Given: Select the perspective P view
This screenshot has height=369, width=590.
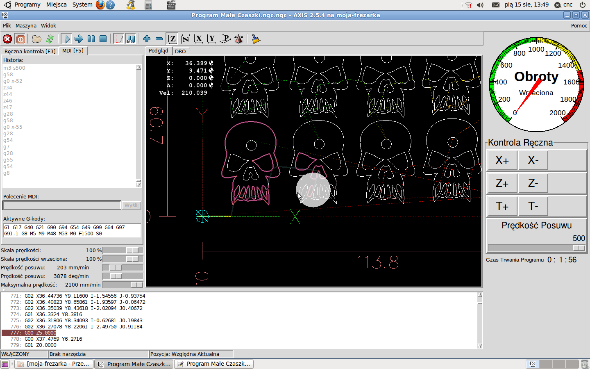Looking at the screenshot, I should pos(225,39).
